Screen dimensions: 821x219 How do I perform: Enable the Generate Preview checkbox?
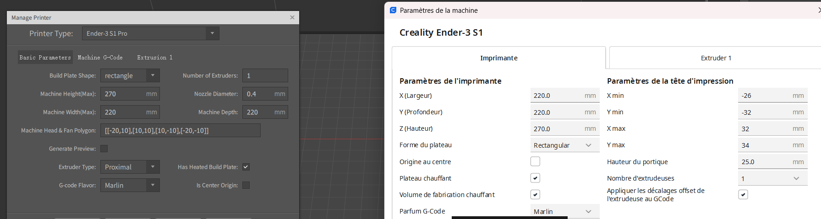click(104, 149)
